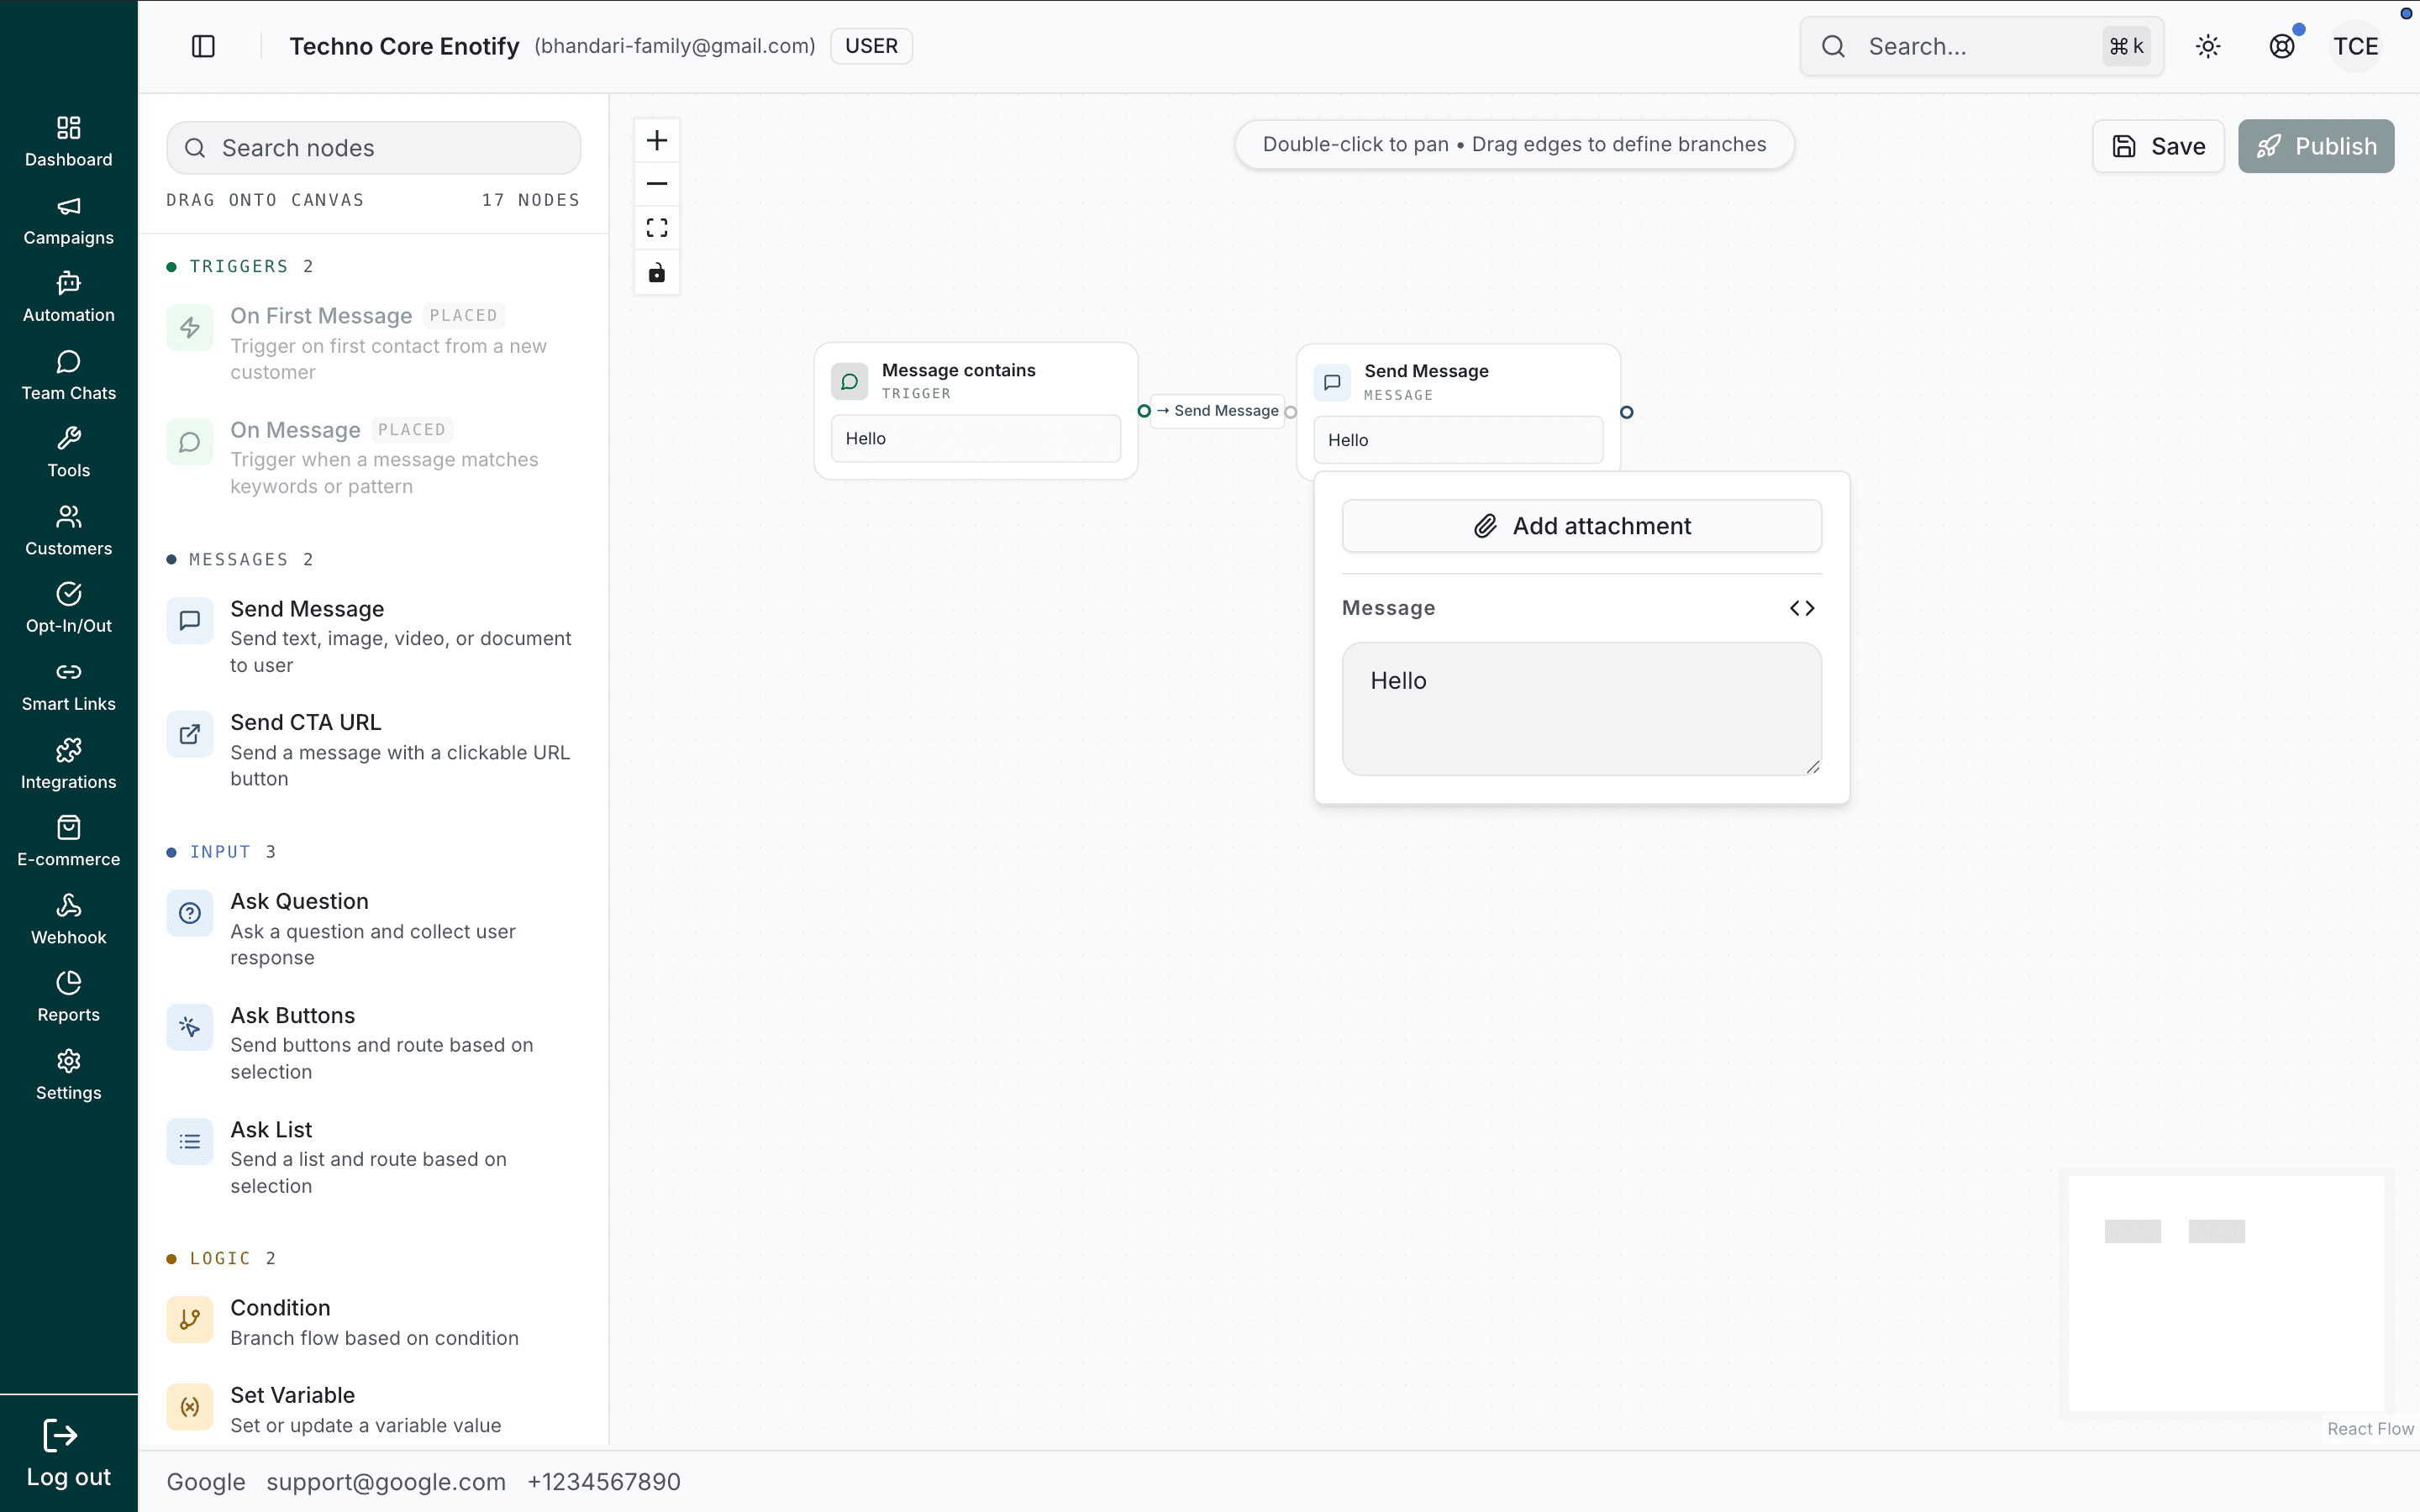Open the Tools section
Screen dimensions: 2420x1512
tap(68, 452)
